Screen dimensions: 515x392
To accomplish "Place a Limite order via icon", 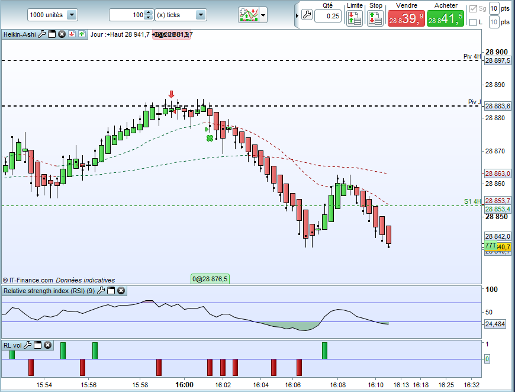I will (x=355, y=18).
